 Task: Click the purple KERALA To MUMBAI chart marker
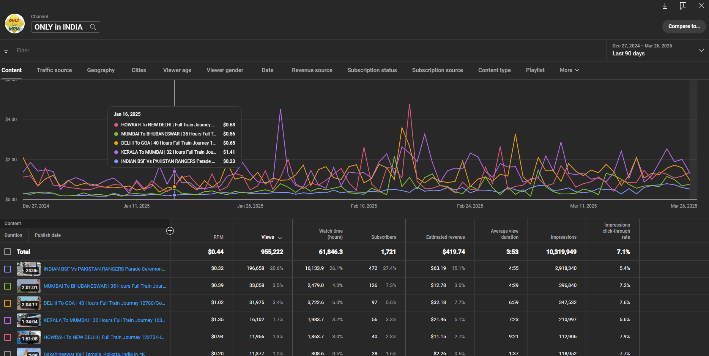tap(175, 172)
